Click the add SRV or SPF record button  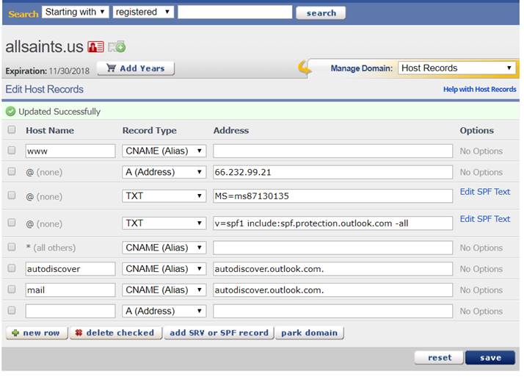click(219, 333)
